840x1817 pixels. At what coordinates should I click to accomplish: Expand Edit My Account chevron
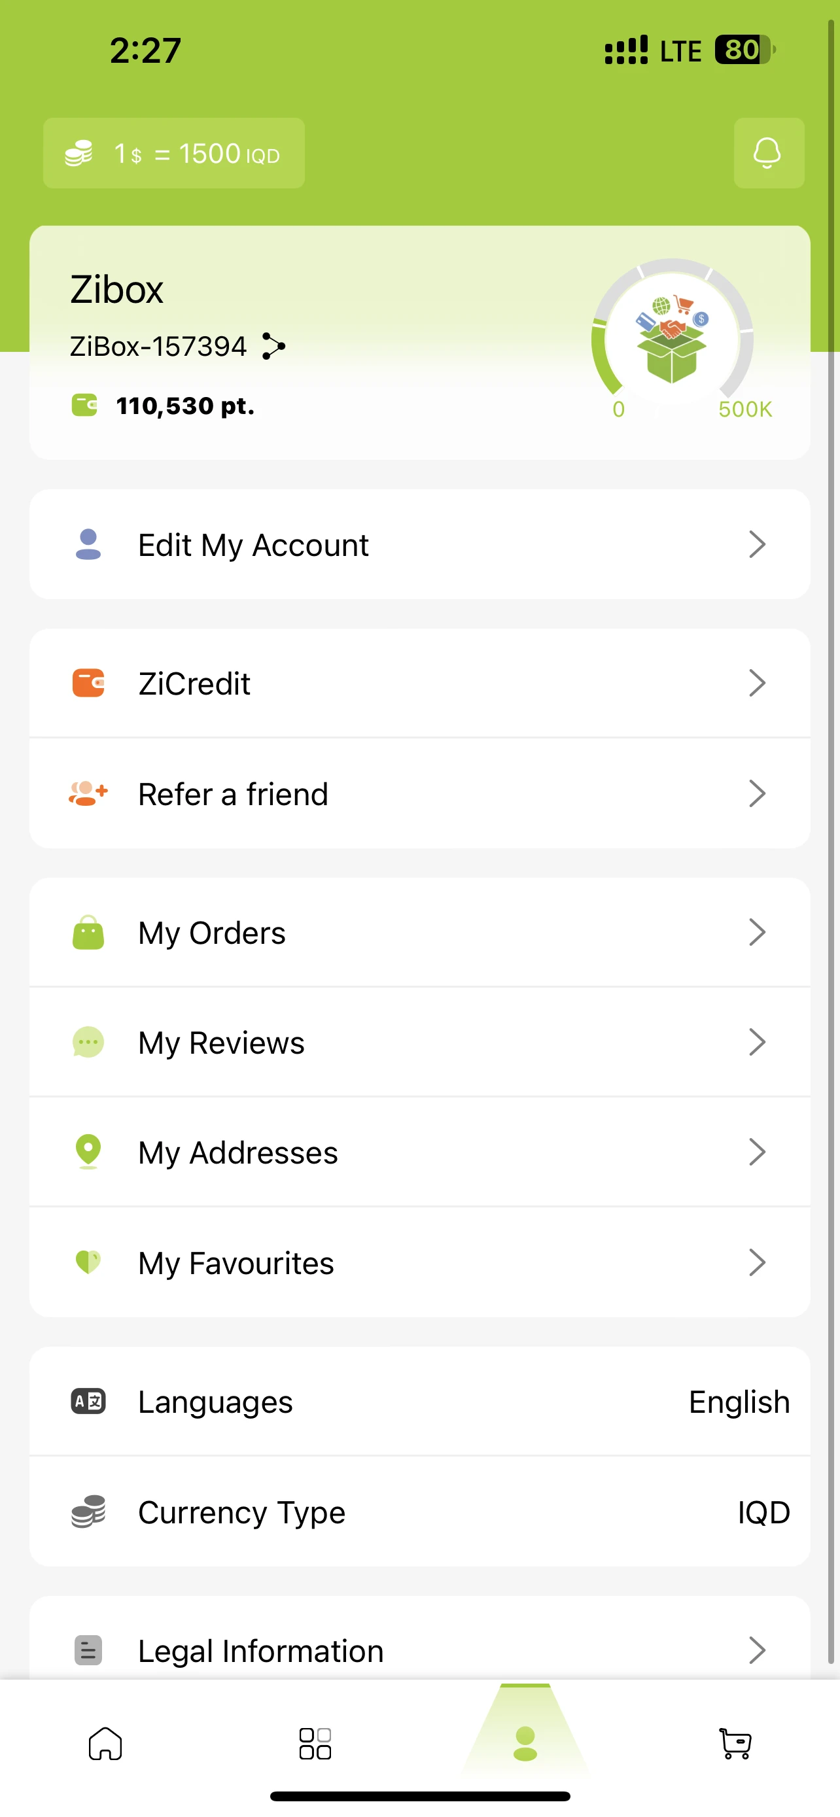(757, 545)
